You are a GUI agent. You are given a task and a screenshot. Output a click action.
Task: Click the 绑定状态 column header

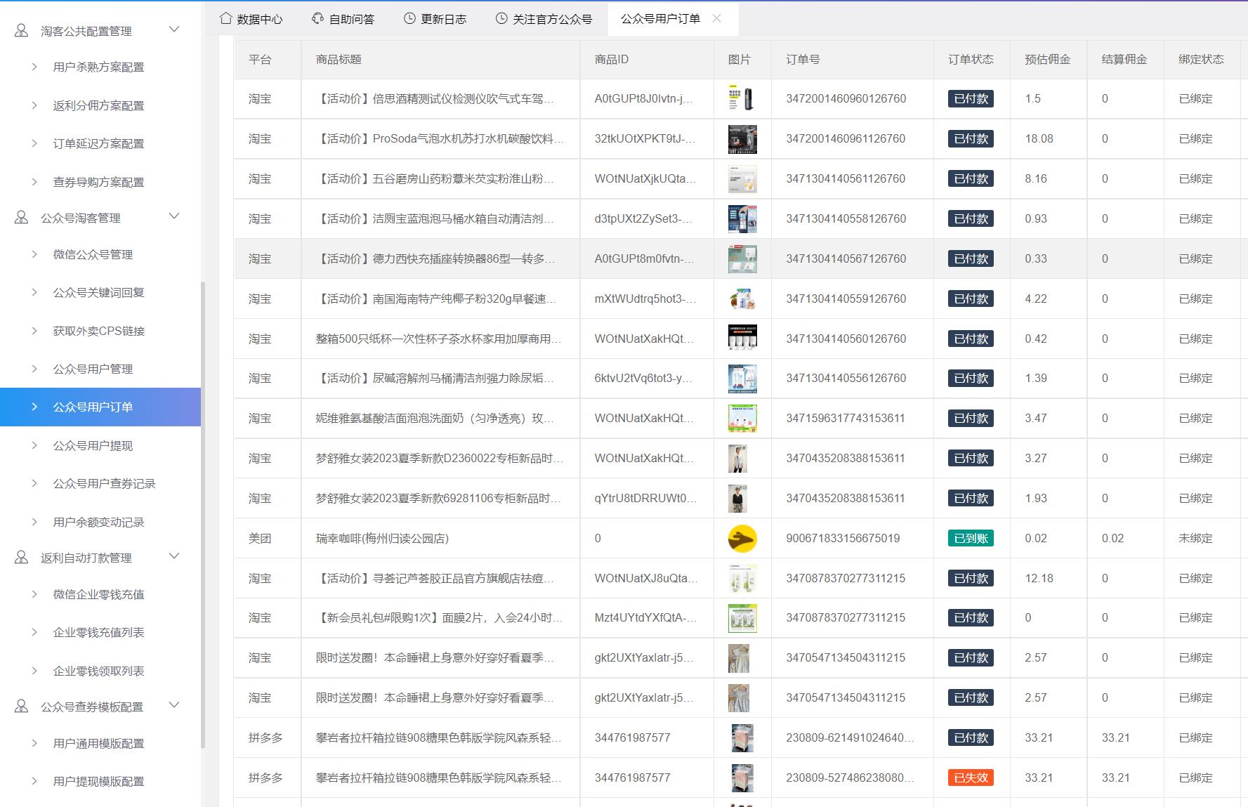click(1201, 60)
